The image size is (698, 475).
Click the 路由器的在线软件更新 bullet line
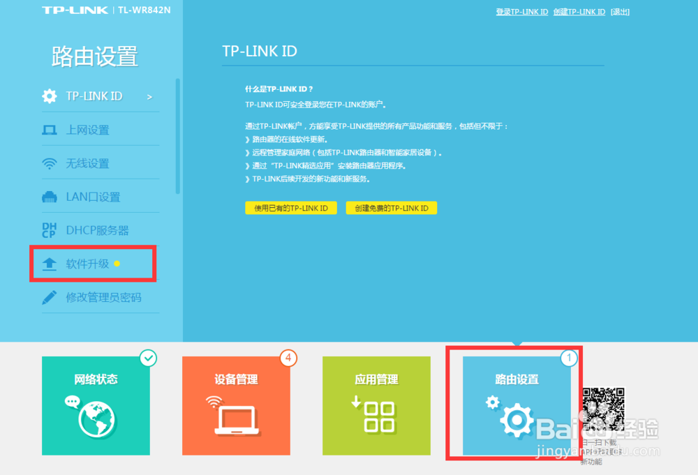[286, 140]
